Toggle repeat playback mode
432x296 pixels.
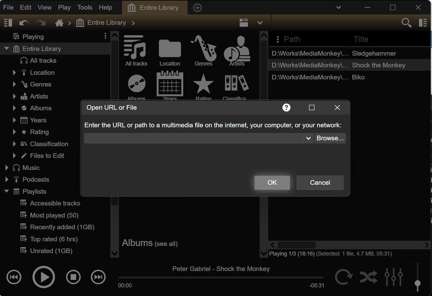tap(343, 277)
